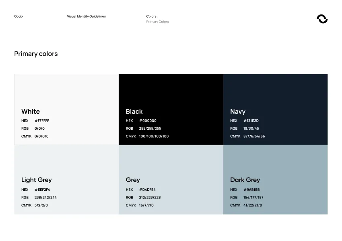Click the Optio brand name
Viewport: 342px width, 241px height.
tap(18, 16)
